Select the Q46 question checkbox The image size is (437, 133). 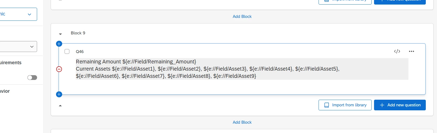tap(67, 51)
